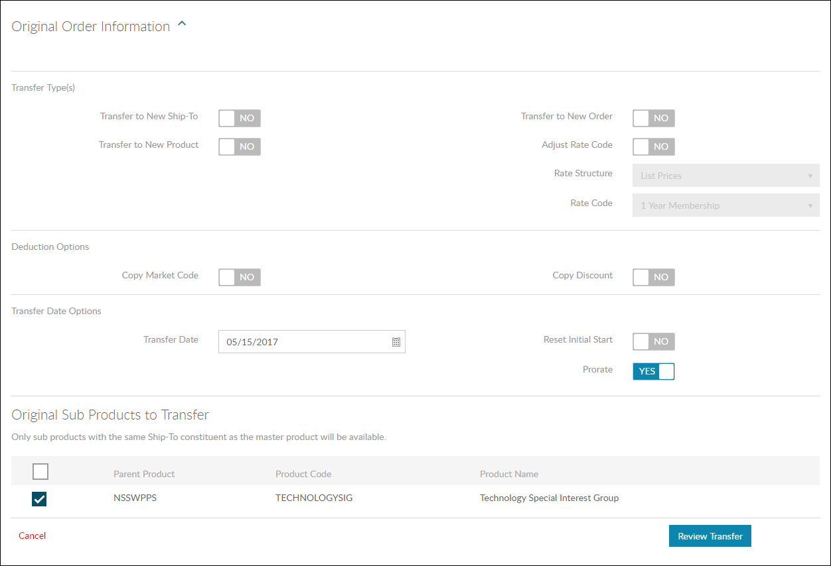Click the Transfer Type(s) section label
Viewport: 831px width, 566px height.
pos(43,87)
